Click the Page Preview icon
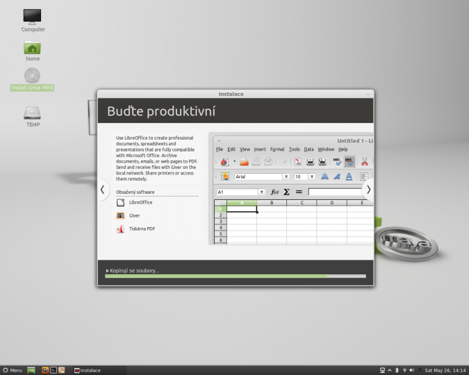This screenshot has width=469, height=375. 322,162
